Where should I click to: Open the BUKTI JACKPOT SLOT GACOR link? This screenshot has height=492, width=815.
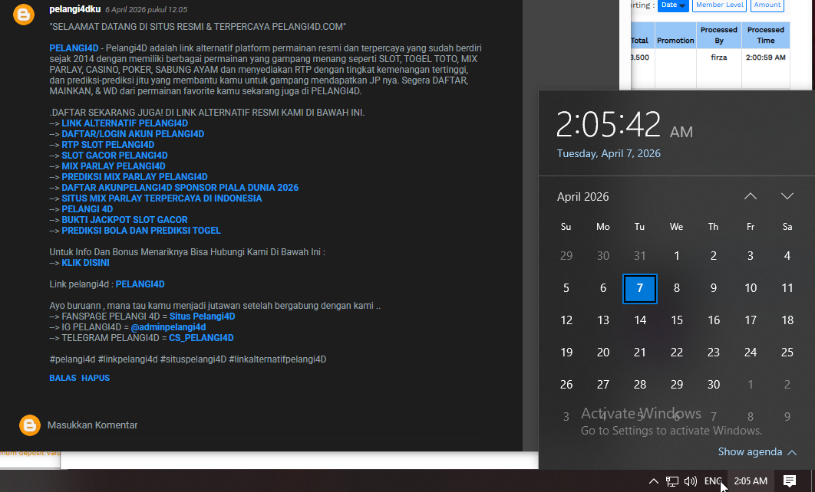coord(125,220)
